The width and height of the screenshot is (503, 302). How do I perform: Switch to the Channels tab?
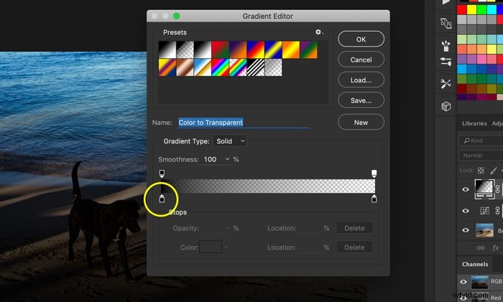coord(475,264)
